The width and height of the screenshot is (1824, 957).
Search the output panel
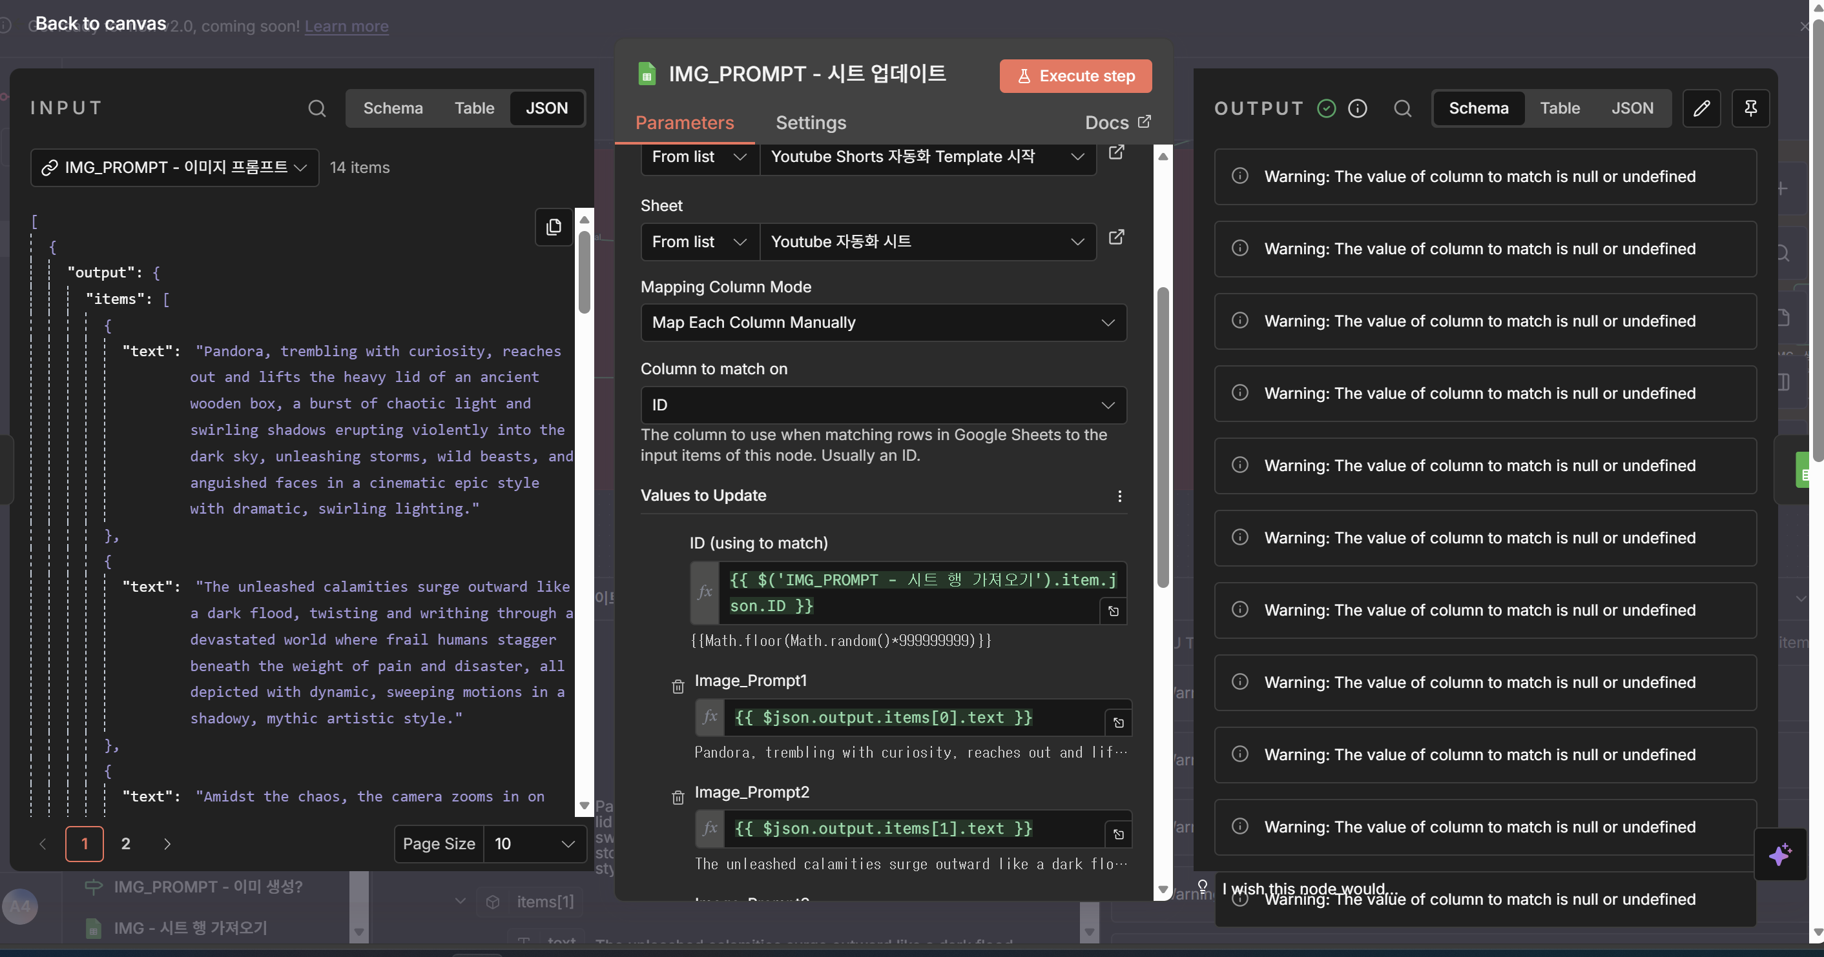[x=1402, y=108]
